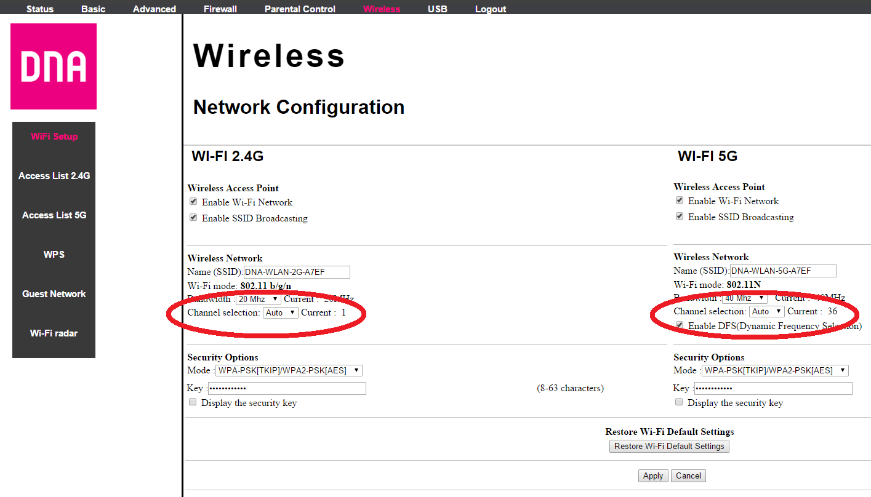
Task: Go to Parental Control menu
Action: [x=300, y=9]
